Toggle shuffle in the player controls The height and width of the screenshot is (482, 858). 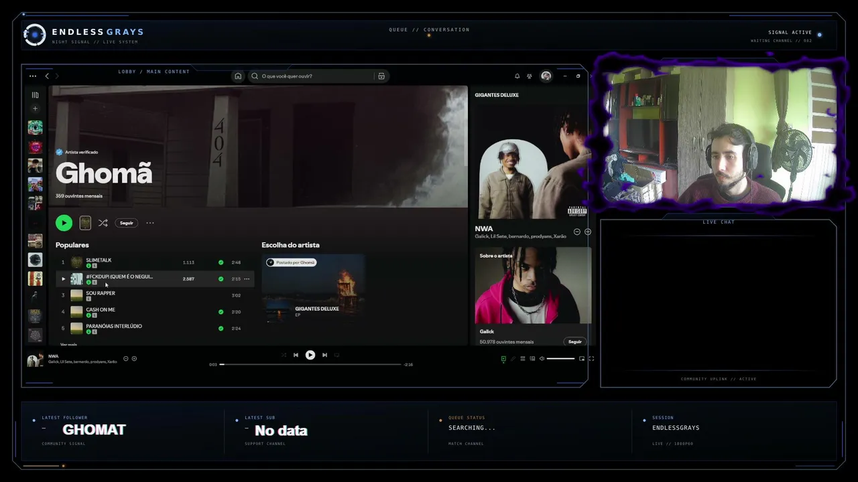284,355
